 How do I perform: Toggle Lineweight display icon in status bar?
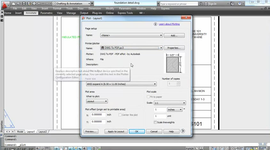point(84,148)
